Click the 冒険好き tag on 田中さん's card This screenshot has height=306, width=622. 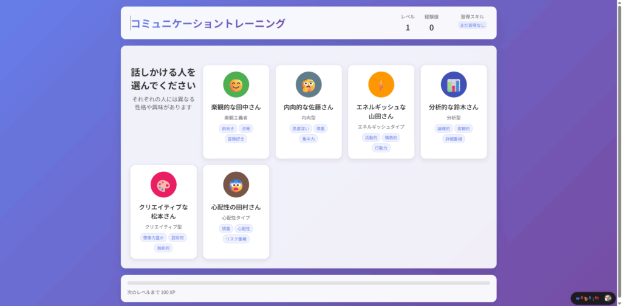(x=236, y=139)
